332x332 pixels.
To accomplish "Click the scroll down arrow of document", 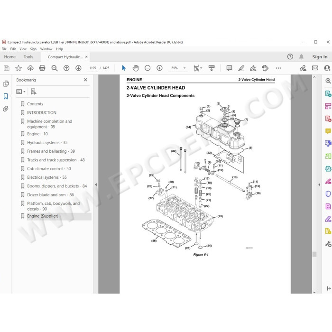I will coord(314,292).
